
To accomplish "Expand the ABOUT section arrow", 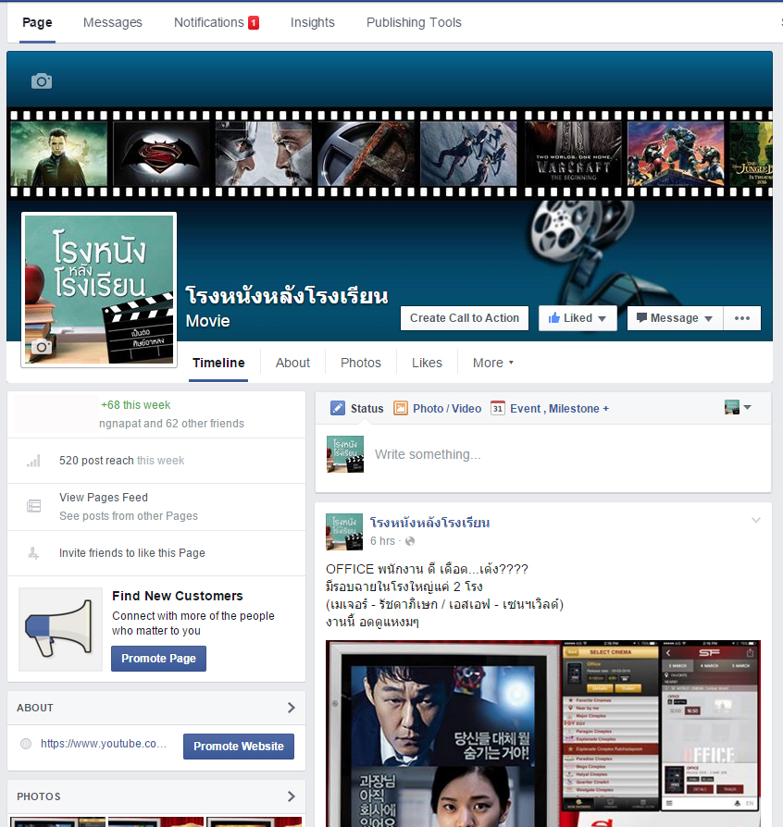I will [x=292, y=708].
